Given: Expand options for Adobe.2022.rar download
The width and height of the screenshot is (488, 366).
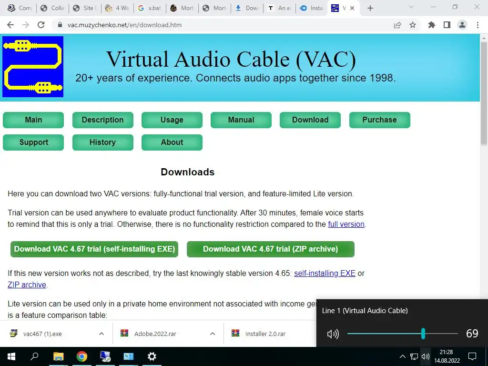Looking at the screenshot, I should tap(213, 334).
